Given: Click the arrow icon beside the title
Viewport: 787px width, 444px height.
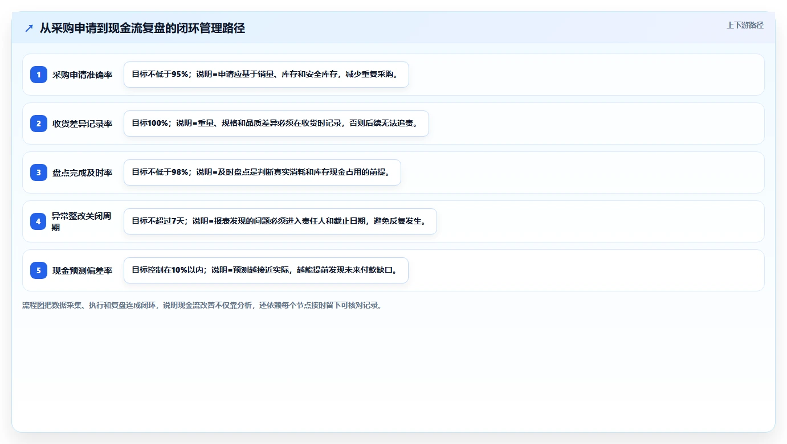Looking at the screenshot, I should (29, 28).
